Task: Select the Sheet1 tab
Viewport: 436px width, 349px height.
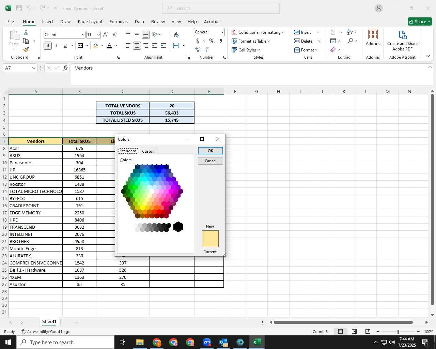Action: coord(49,322)
